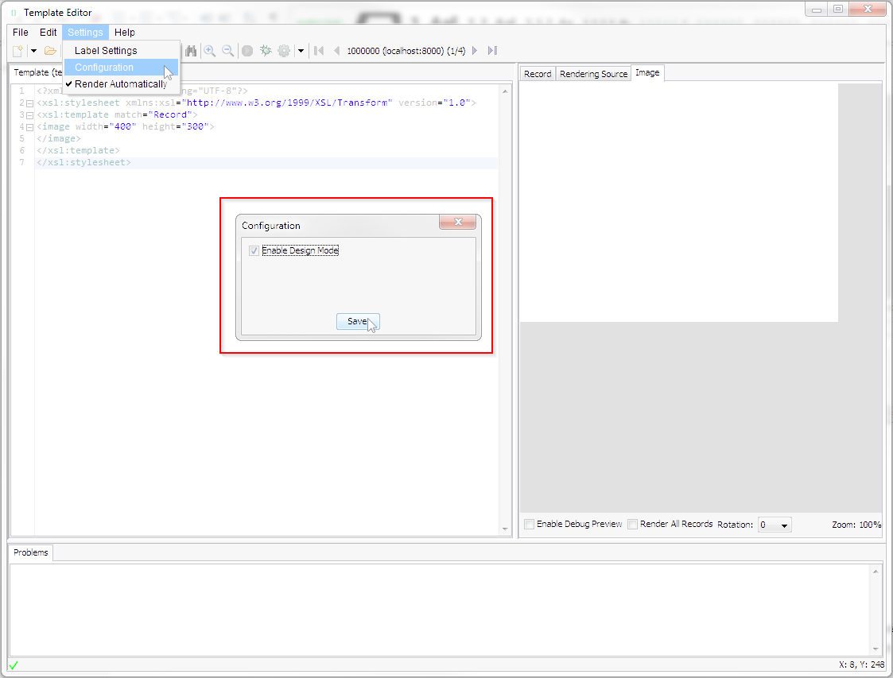Select the Problems tab
The image size is (893, 678).
click(31, 552)
